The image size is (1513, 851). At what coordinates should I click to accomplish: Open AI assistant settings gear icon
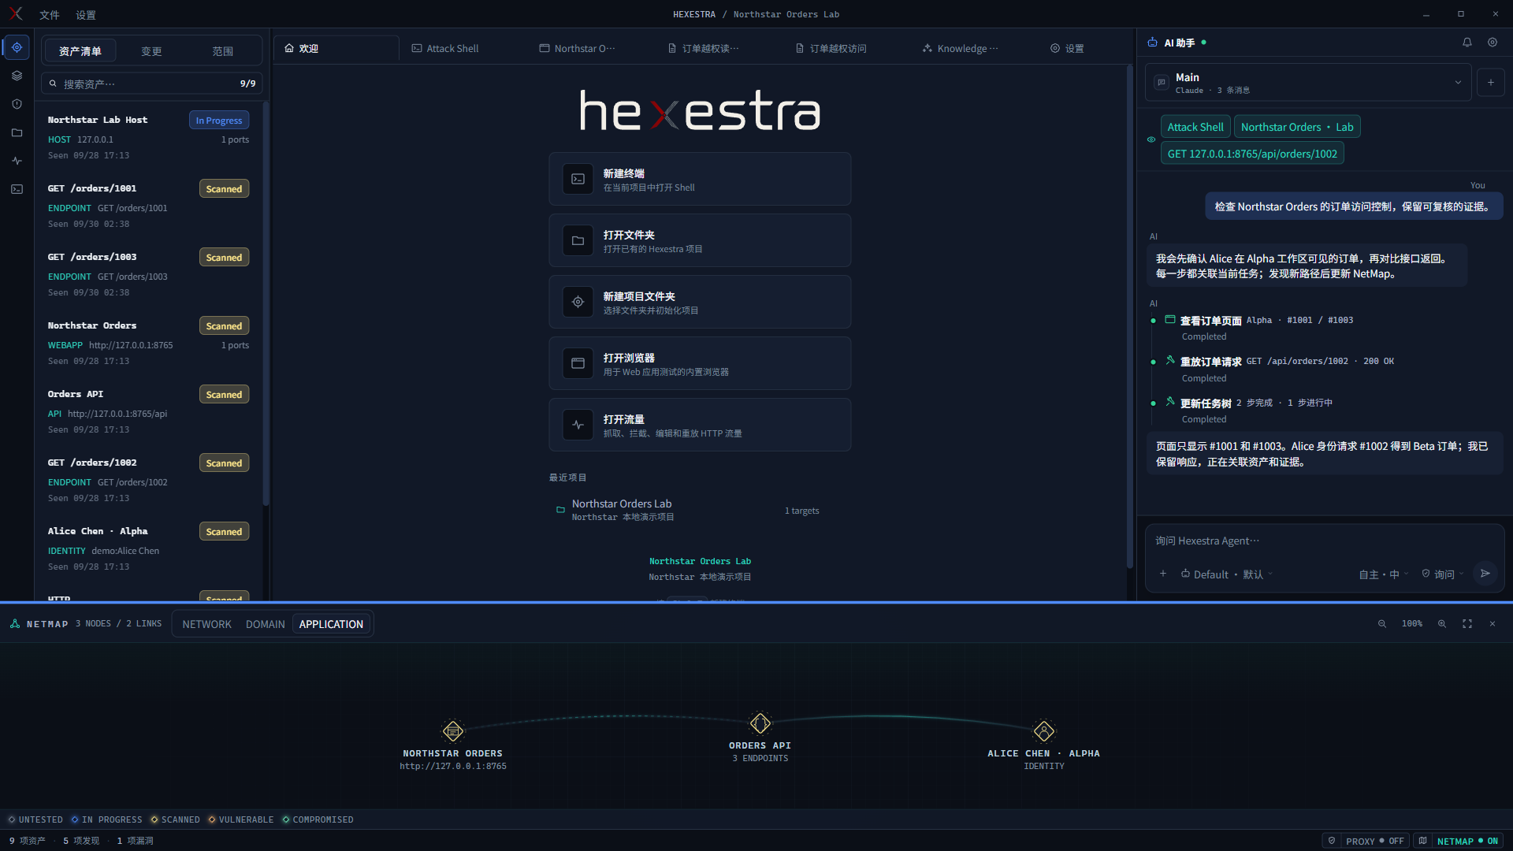(x=1493, y=43)
